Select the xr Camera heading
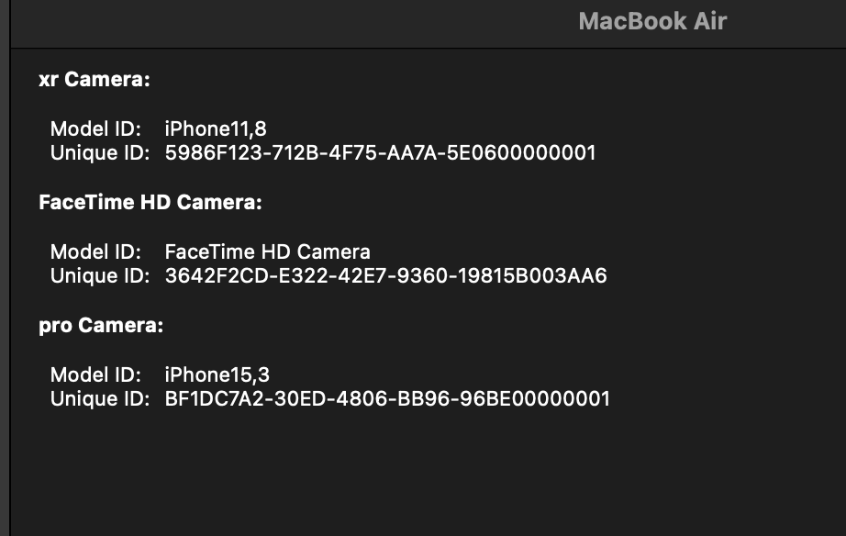 [x=94, y=80]
